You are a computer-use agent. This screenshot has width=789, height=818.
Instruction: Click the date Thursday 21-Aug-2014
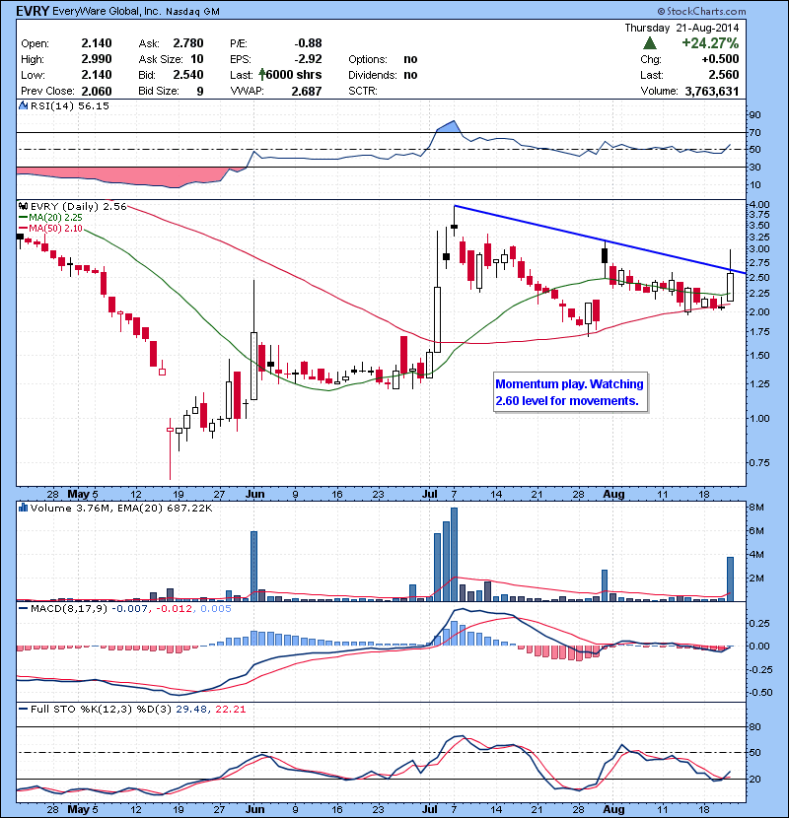[681, 28]
